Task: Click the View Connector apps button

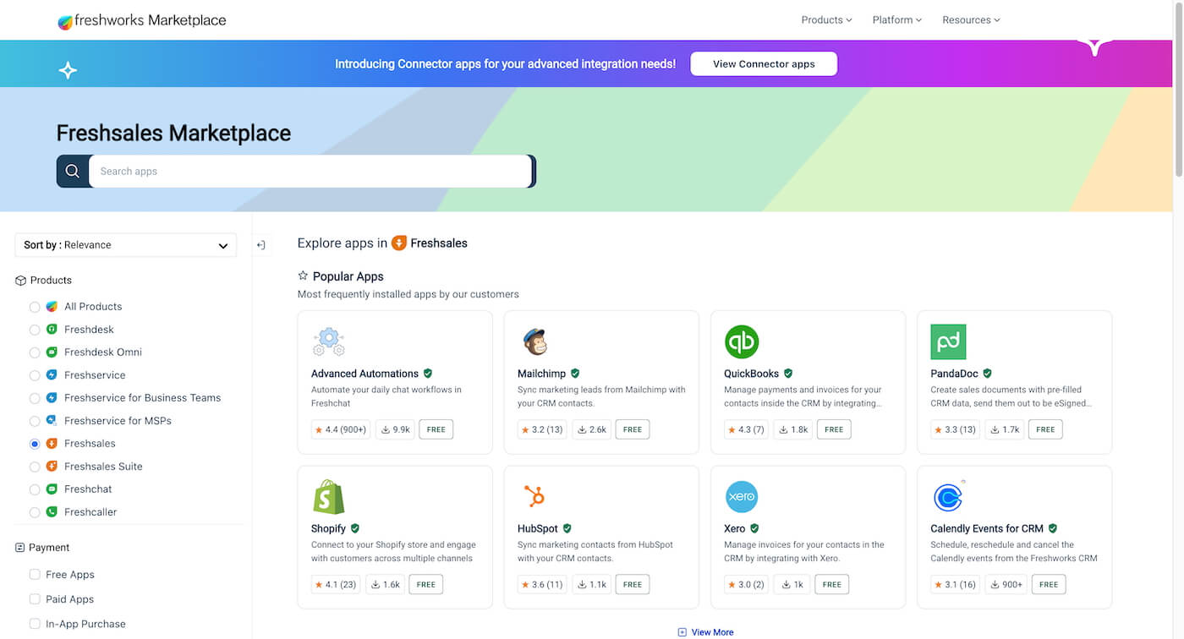Action: click(x=764, y=64)
